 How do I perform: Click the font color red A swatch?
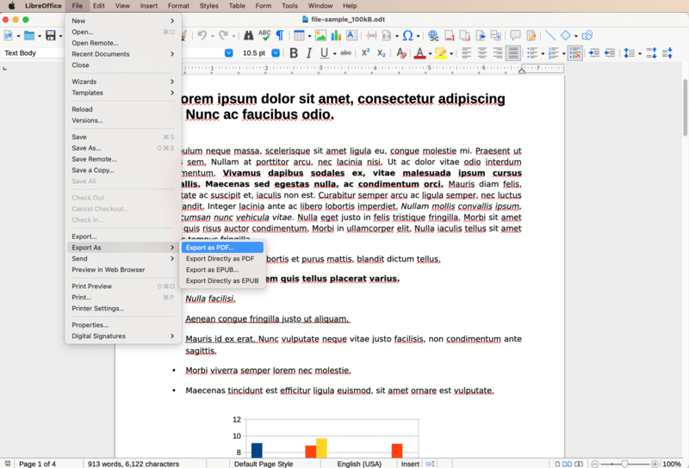click(419, 52)
